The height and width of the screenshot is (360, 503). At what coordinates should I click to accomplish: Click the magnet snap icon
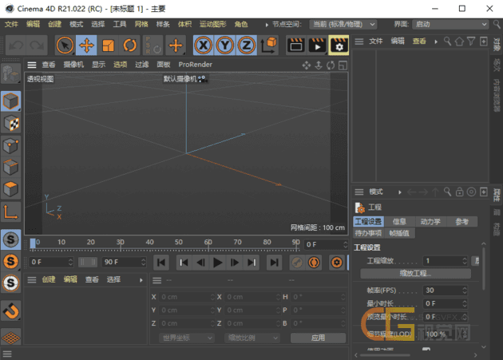(10, 311)
